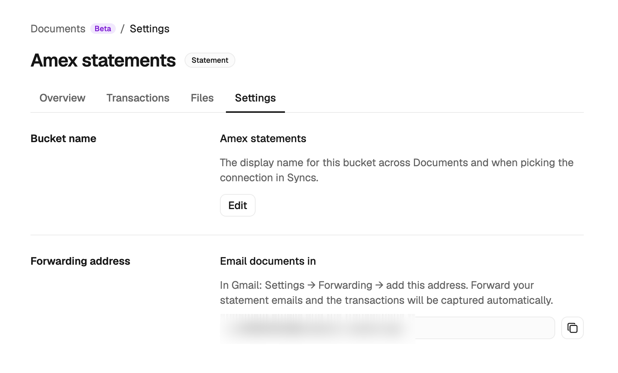This screenshot has height=373, width=618.
Task: Click the Gmail forwarding instructions text
Action: [x=386, y=293]
